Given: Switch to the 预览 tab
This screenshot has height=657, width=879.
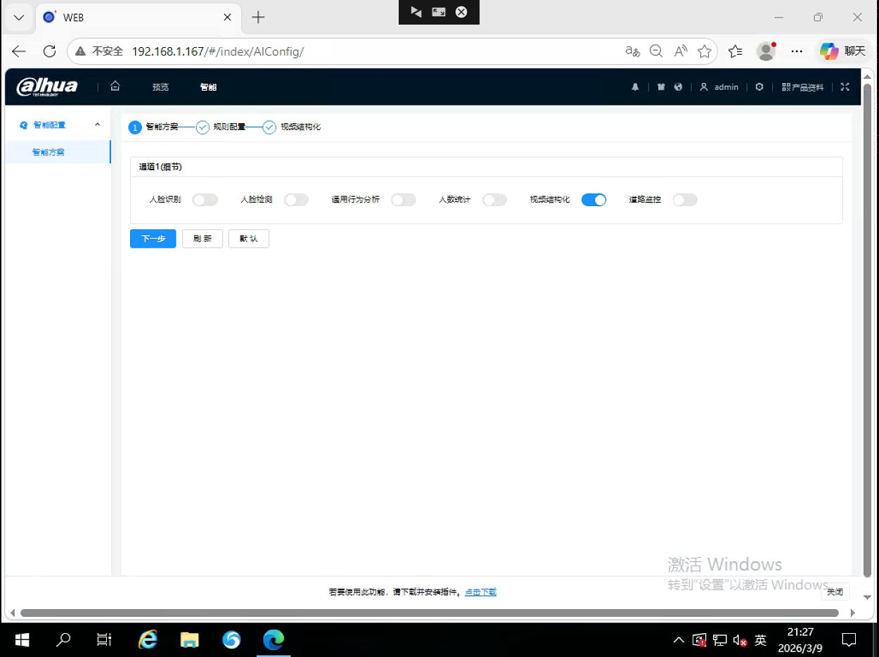Looking at the screenshot, I should pyautogui.click(x=160, y=87).
